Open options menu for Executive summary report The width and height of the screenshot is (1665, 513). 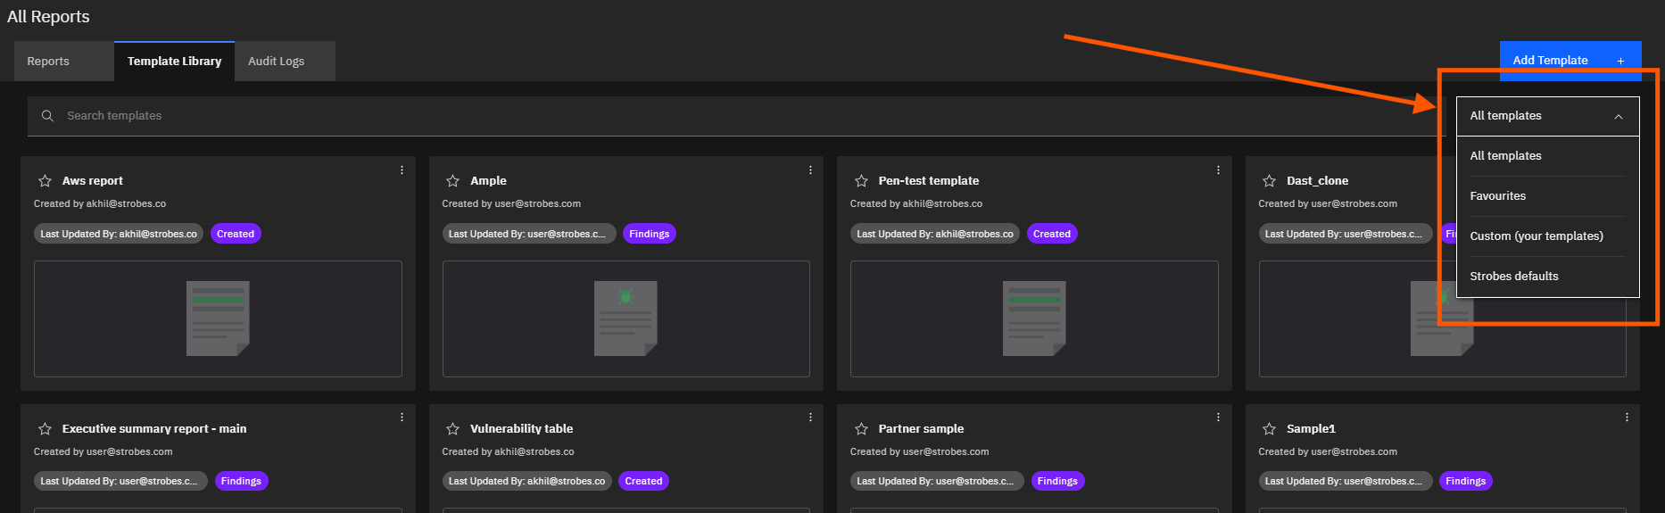[402, 417]
